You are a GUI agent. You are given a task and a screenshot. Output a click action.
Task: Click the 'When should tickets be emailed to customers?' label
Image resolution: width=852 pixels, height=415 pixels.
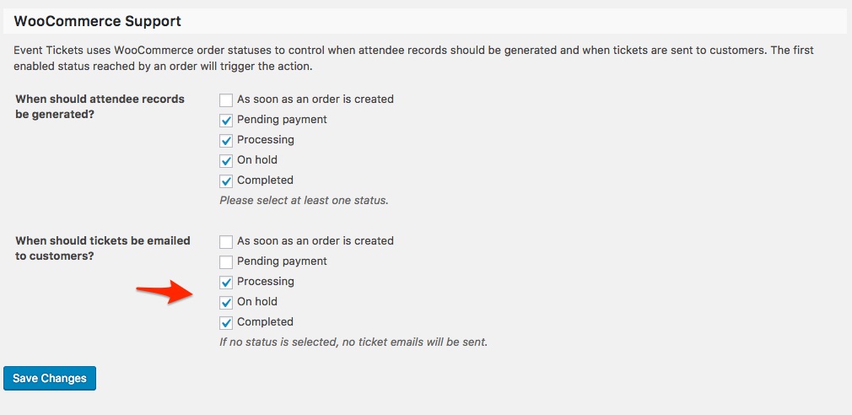point(103,248)
